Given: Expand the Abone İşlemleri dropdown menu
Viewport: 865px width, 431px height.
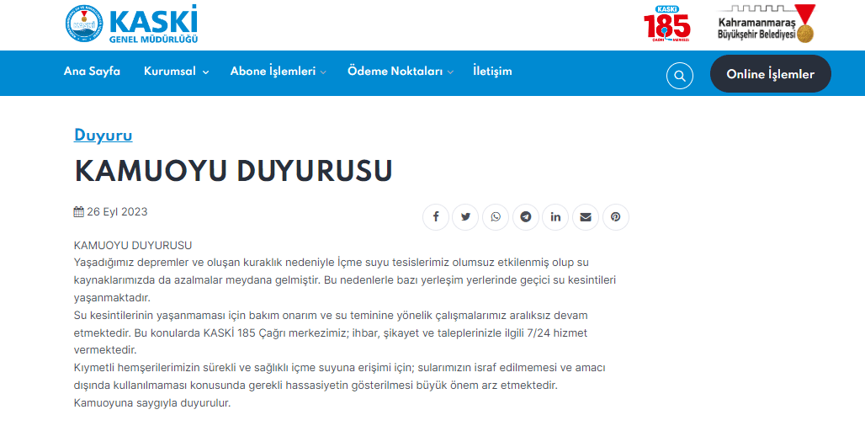Looking at the screenshot, I should (x=278, y=72).
